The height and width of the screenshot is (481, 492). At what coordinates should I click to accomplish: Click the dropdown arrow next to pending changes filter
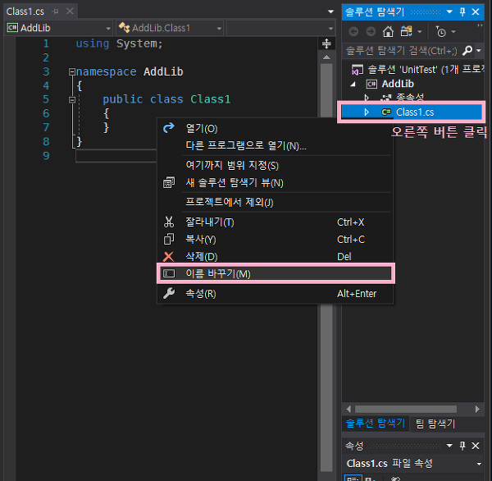tap(453, 32)
